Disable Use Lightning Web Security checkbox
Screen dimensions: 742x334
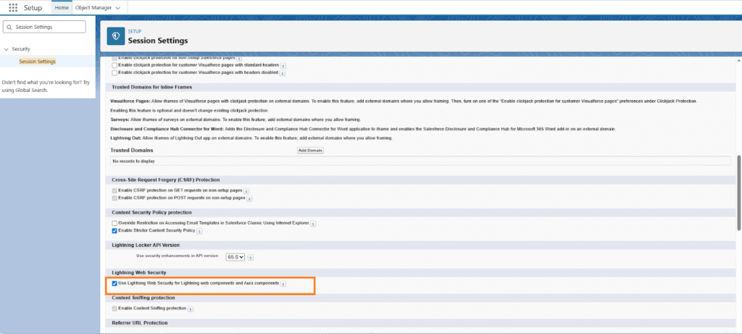114,283
